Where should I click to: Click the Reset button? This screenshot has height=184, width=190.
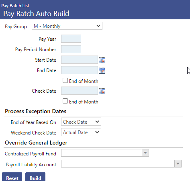click(12, 177)
